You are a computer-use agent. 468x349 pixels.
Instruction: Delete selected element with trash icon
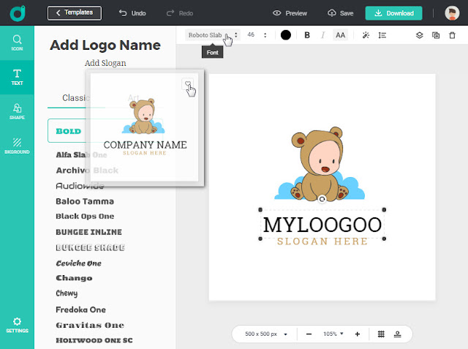[452, 35]
